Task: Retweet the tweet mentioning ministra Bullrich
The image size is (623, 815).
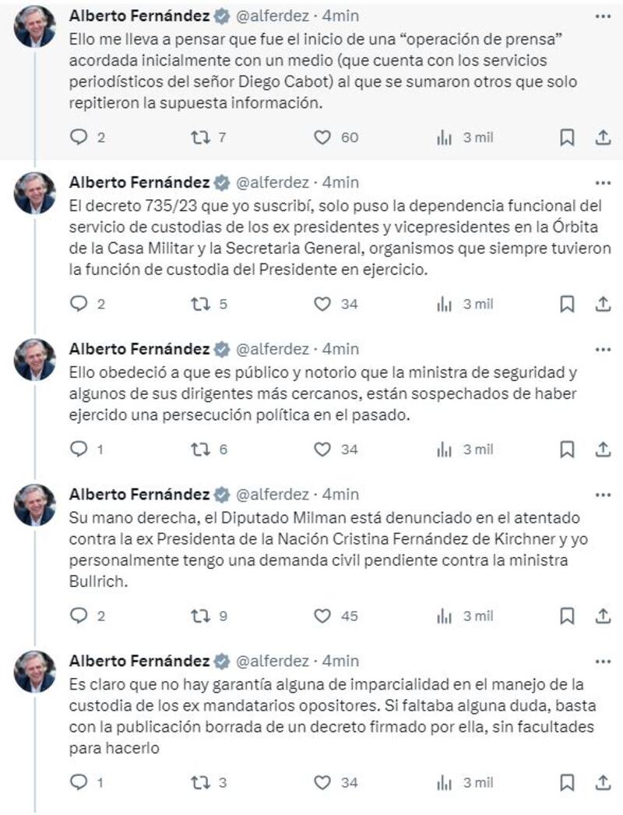Action: (200, 616)
